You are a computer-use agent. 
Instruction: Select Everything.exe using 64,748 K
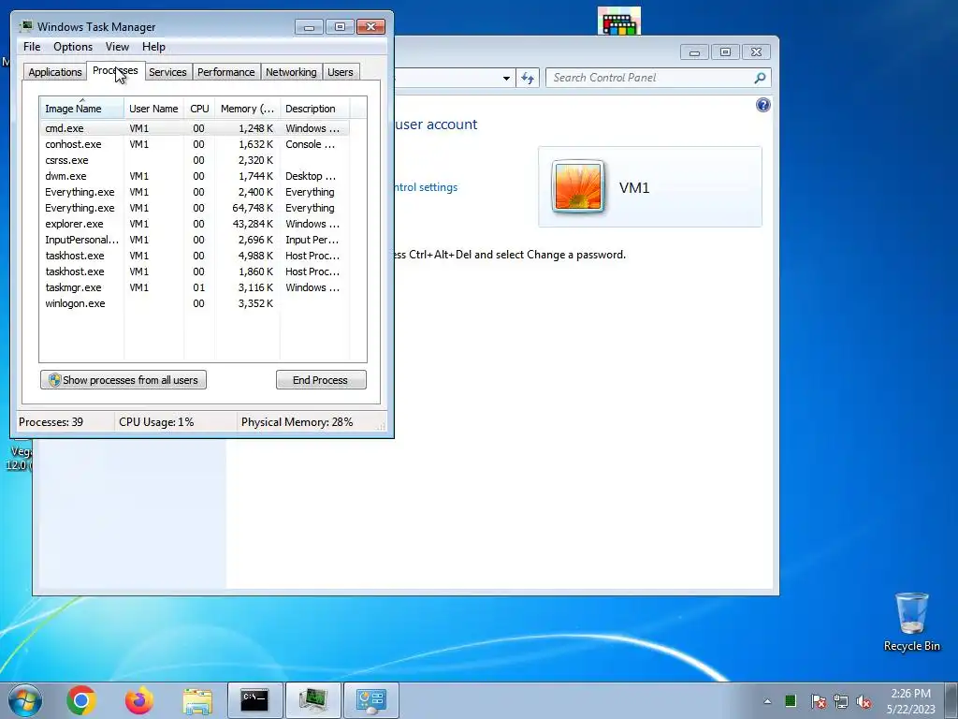195,208
